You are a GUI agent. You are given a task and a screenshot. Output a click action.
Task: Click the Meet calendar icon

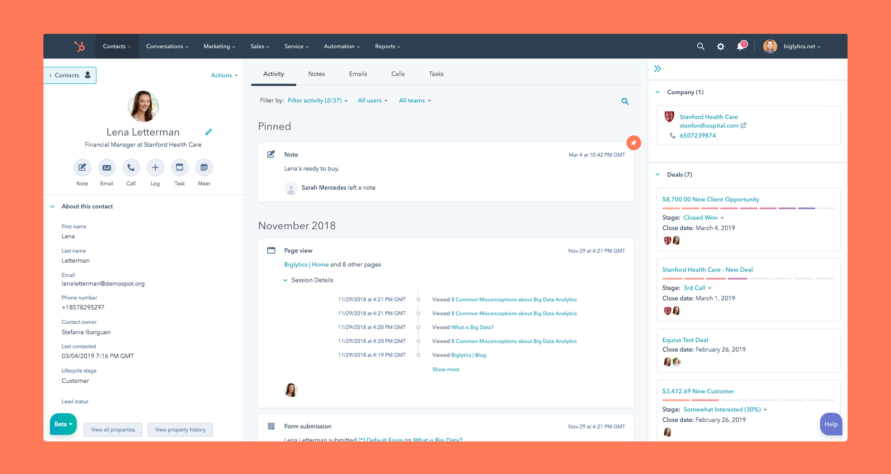(204, 167)
